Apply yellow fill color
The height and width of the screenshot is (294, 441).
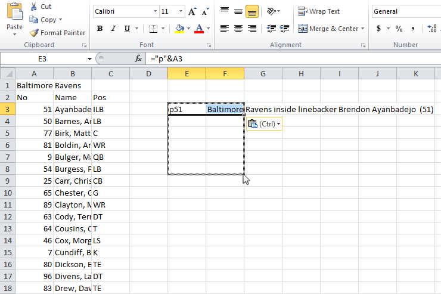click(x=179, y=29)
